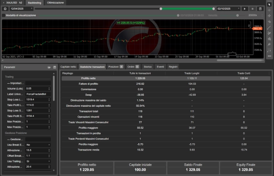Open the pin marker tool
274x176 pixels.
269,45
